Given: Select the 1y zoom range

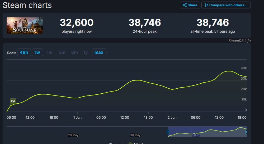Looking at the screenshot, I should point(86,52).
